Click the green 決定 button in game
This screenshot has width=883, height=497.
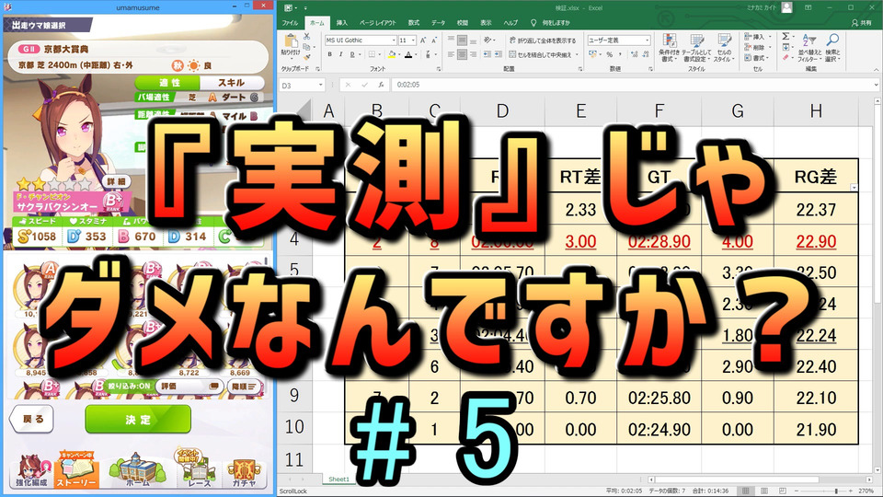(x=138, y=420)
